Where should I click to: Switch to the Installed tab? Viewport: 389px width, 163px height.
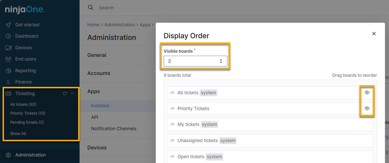click(100, 105)
